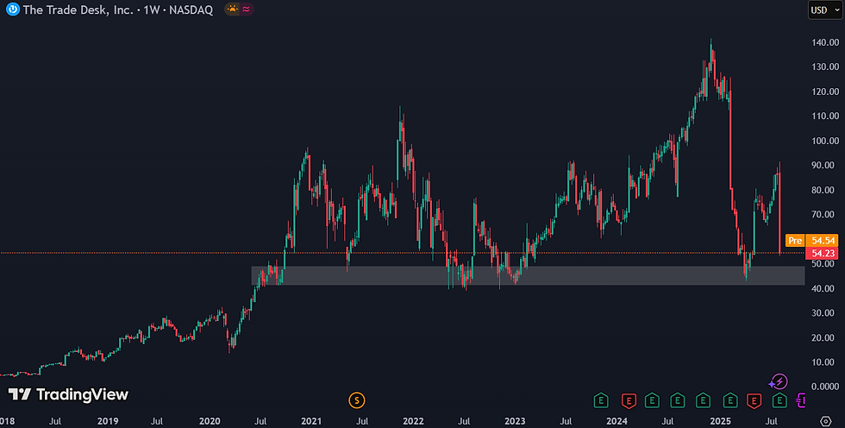Click the 2020 time axis label

[x=210, y=422]
